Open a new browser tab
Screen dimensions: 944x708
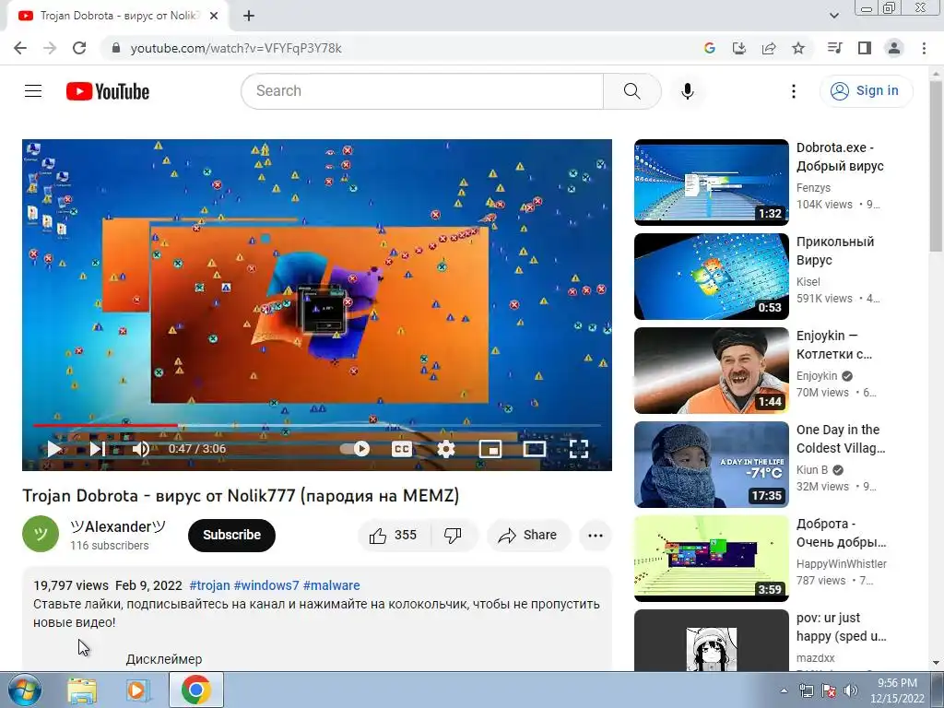point(249,16)
